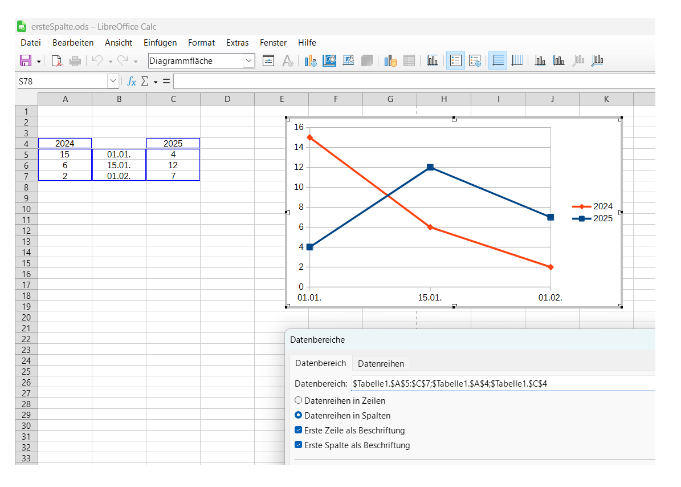Click the Save document icon
The width and height of the screenshot is (681, 487).
[25, 60]
